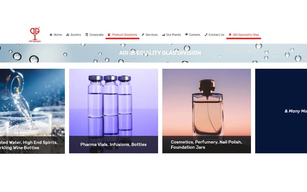
Task: Click the & Many More dark blue card
Action: point(281,111)
